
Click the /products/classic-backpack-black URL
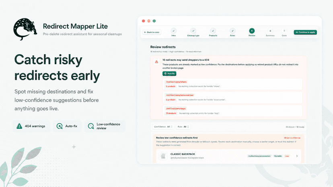coord(187,158)
